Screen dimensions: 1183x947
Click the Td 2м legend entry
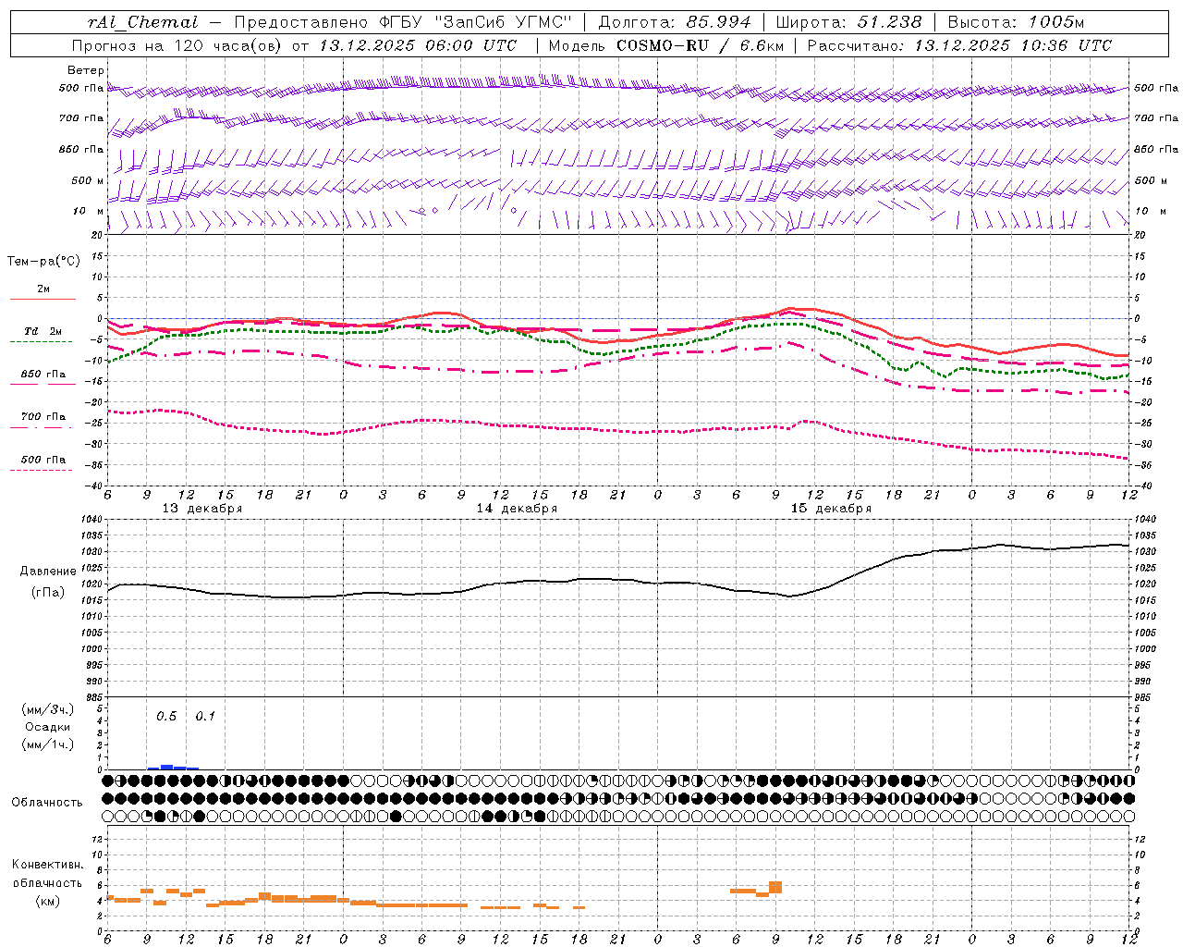43,331
